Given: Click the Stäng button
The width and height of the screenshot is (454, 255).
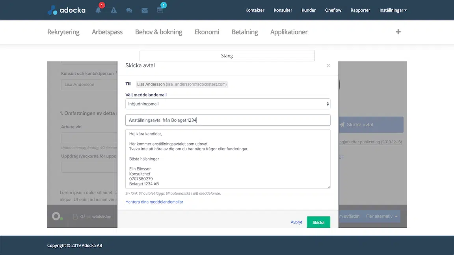Looking at the screenshot, I should (227, 55).
